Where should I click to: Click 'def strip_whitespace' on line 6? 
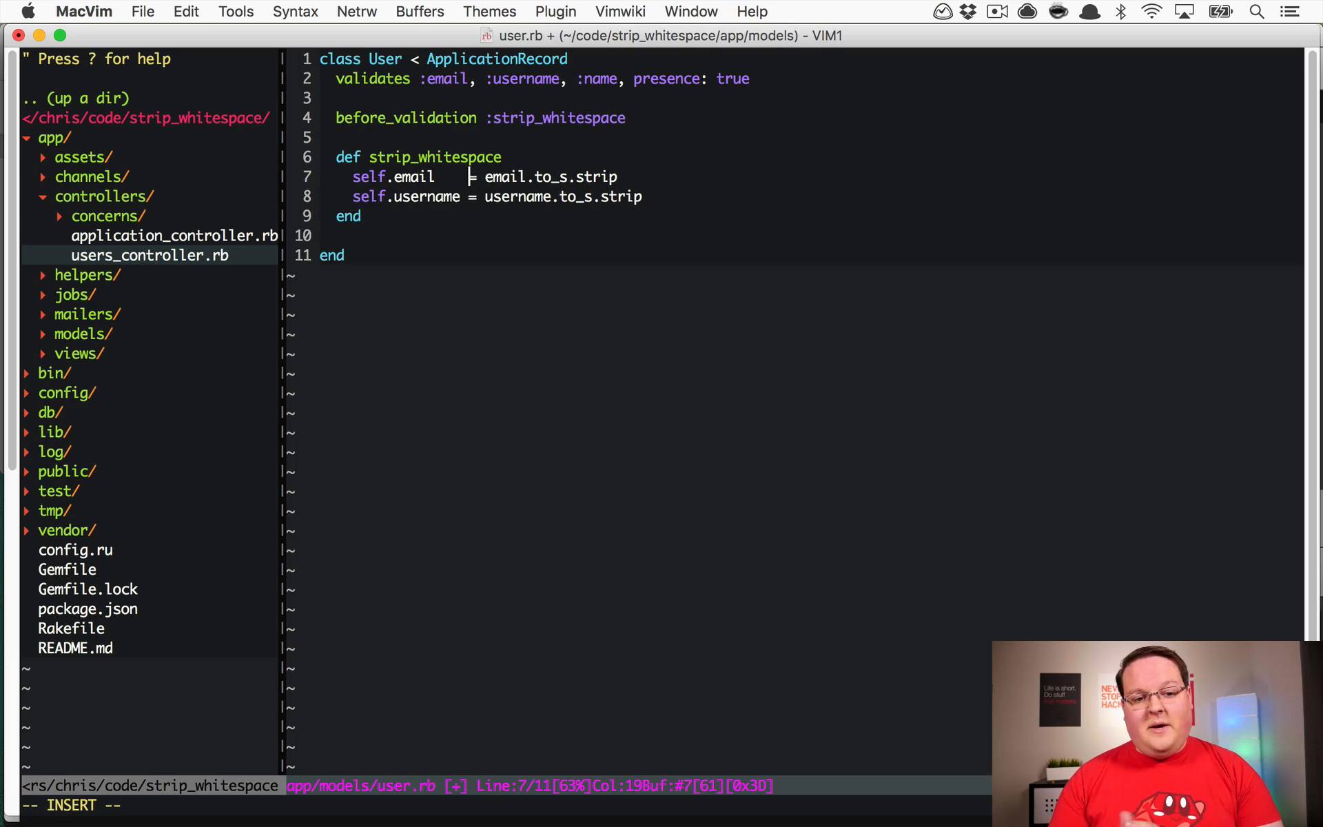coord(418,157)
